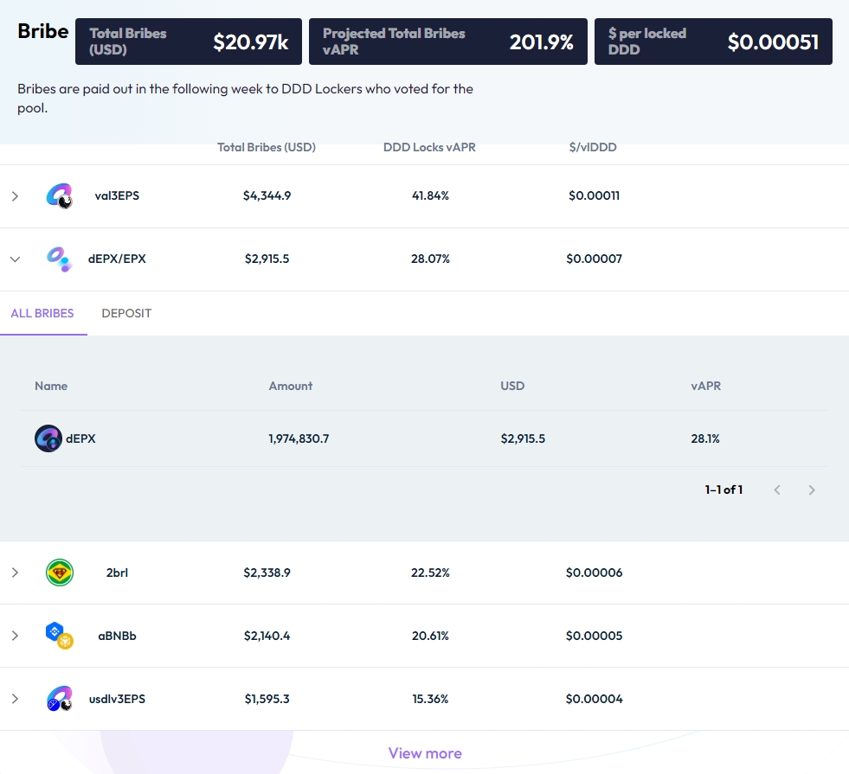The height and width of the screenshot is (774, 849).
Task: Click the dEPX bribe token icon
Action: [48, 438]
